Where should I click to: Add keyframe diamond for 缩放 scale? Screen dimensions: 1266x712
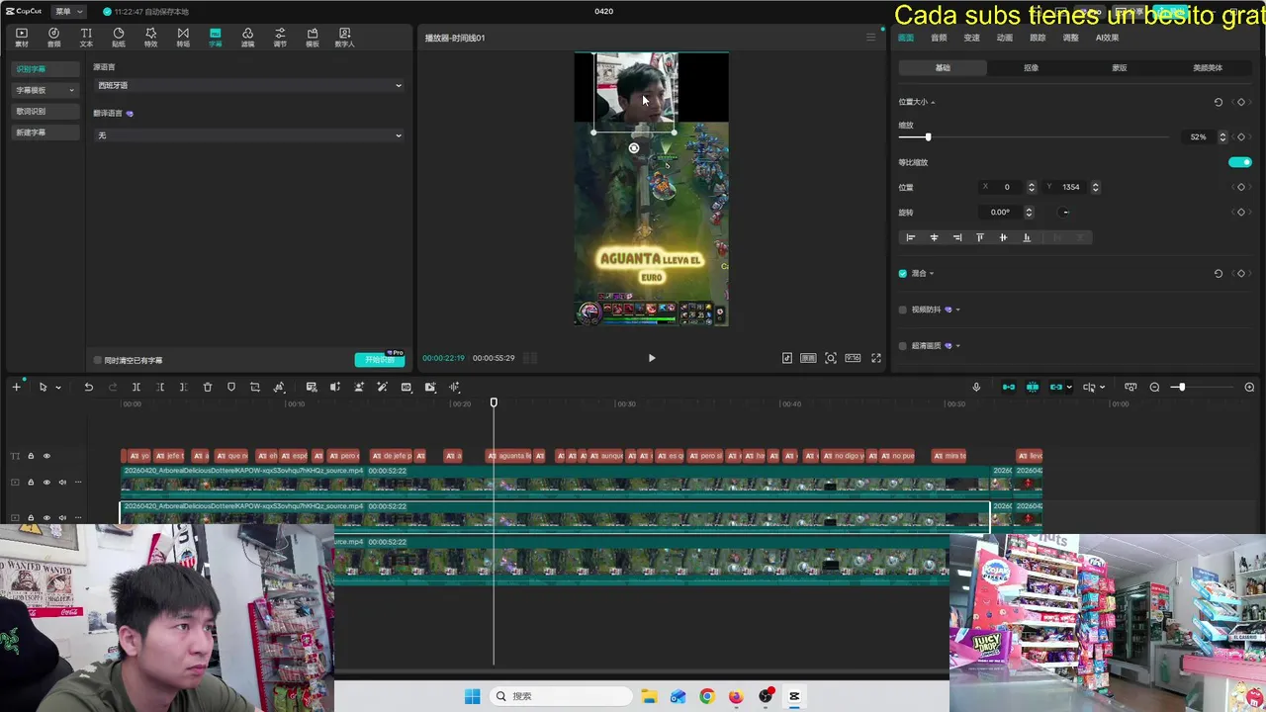1241,137
